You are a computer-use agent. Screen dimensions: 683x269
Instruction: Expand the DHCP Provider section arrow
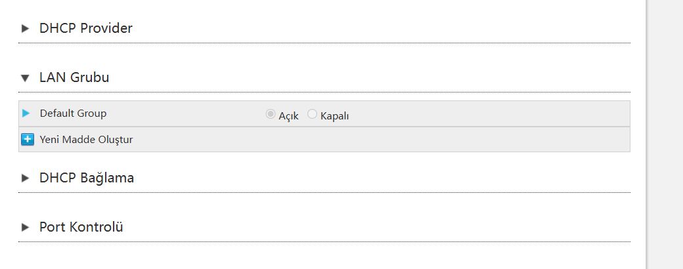(x=26, y=28)
